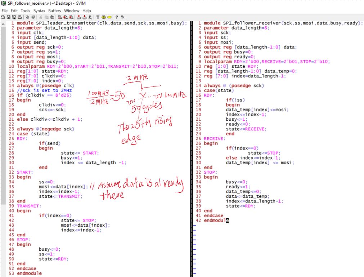
Task: Click 'always @ (posedge sck)' in right pane
Action: coord(234,86)
